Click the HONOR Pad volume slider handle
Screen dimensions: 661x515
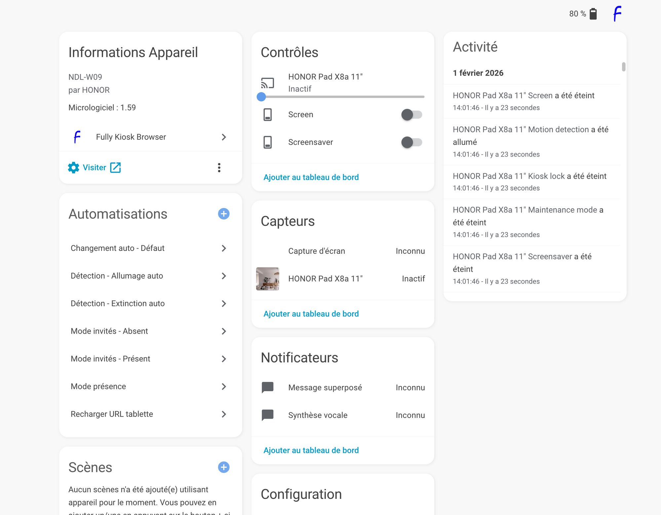[261, 97]
